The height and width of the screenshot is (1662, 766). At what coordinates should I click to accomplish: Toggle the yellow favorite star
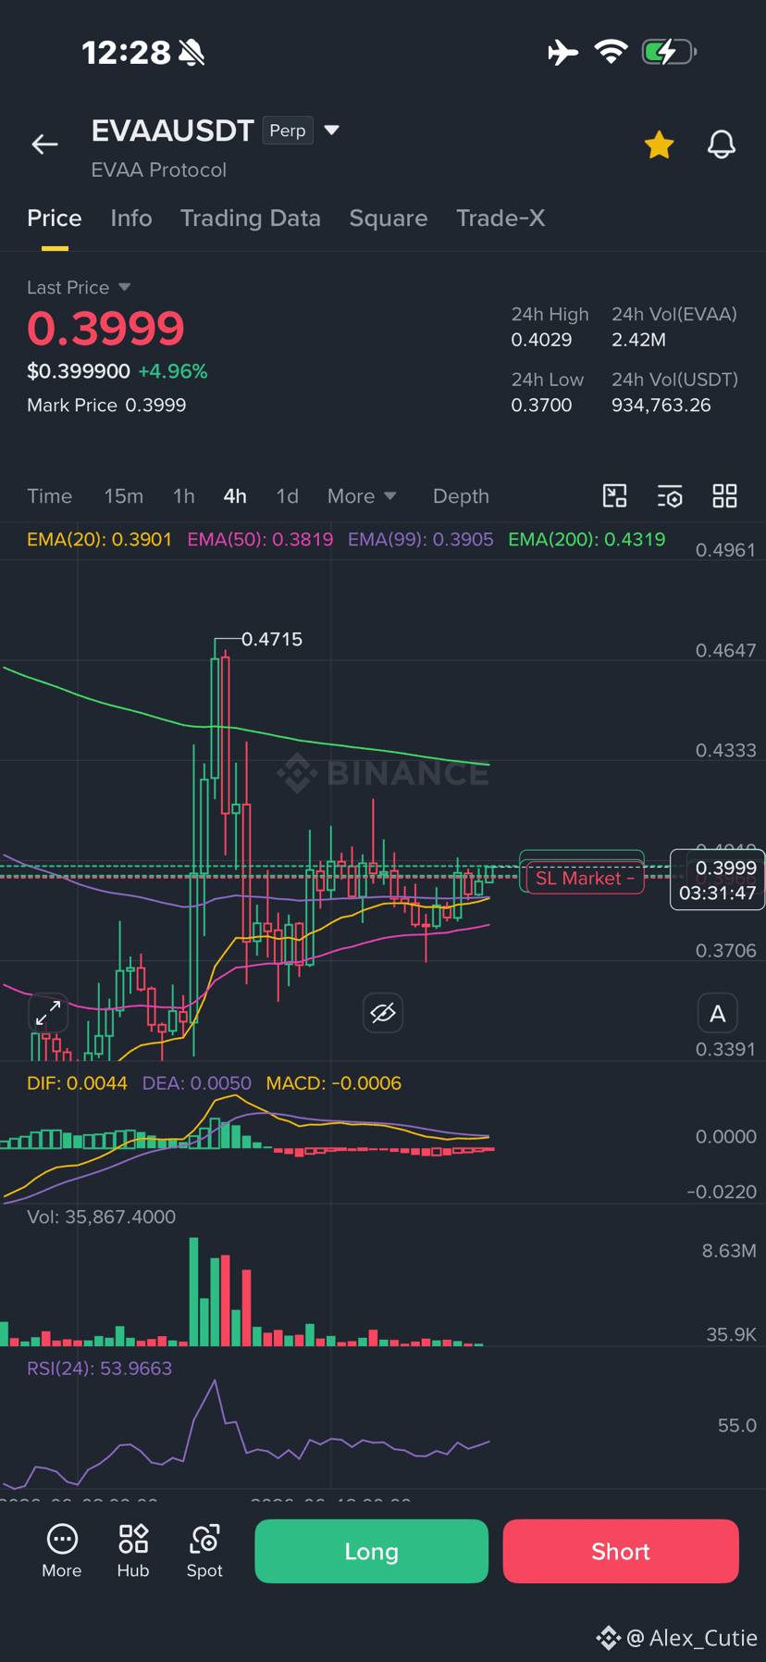[x=659, y=144]
